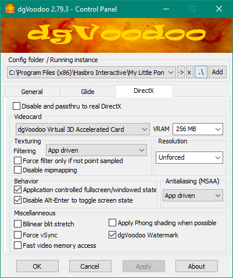Expand the Resolution Unforced dropdown
The height and width of the screenshot is (278, 233).
click(x=189, y=157)
